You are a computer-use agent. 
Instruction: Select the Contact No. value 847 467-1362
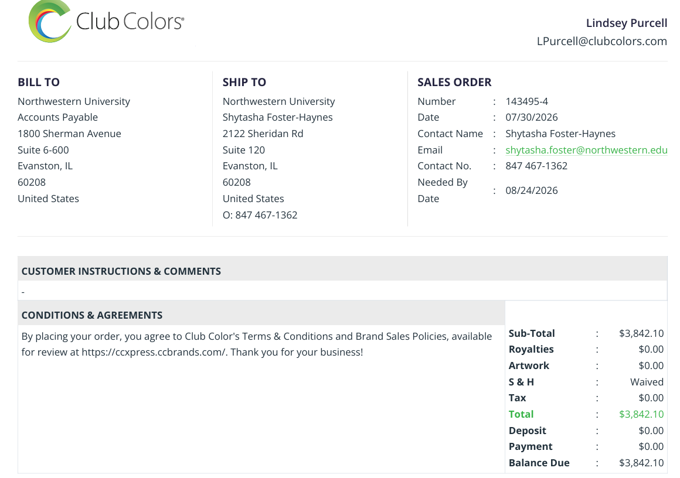coord(536,166)
